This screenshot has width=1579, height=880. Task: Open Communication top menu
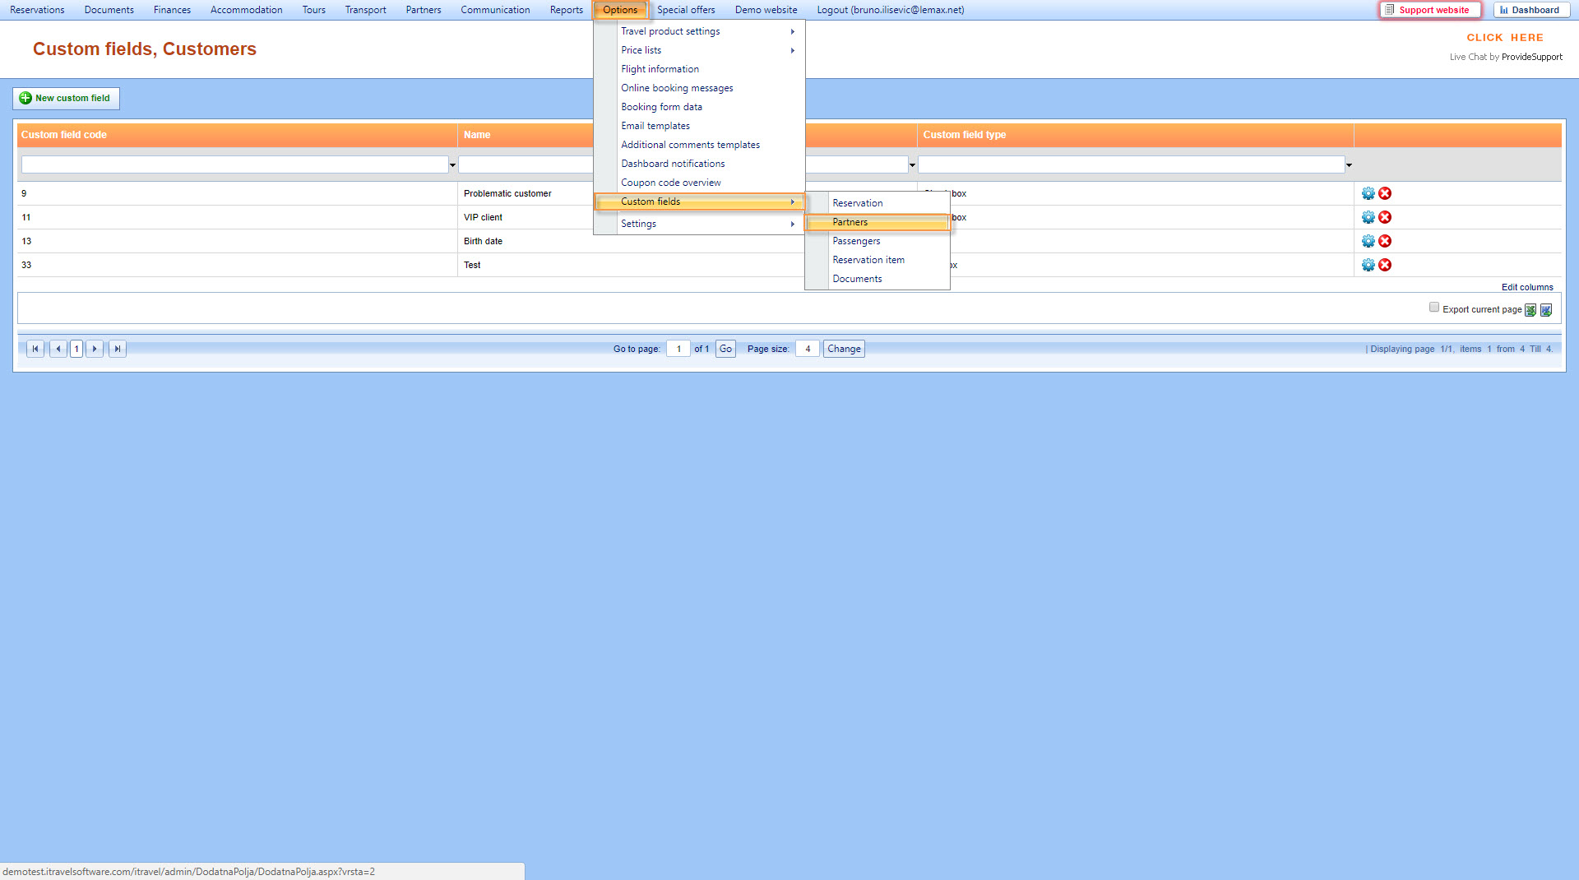[495, 10]
